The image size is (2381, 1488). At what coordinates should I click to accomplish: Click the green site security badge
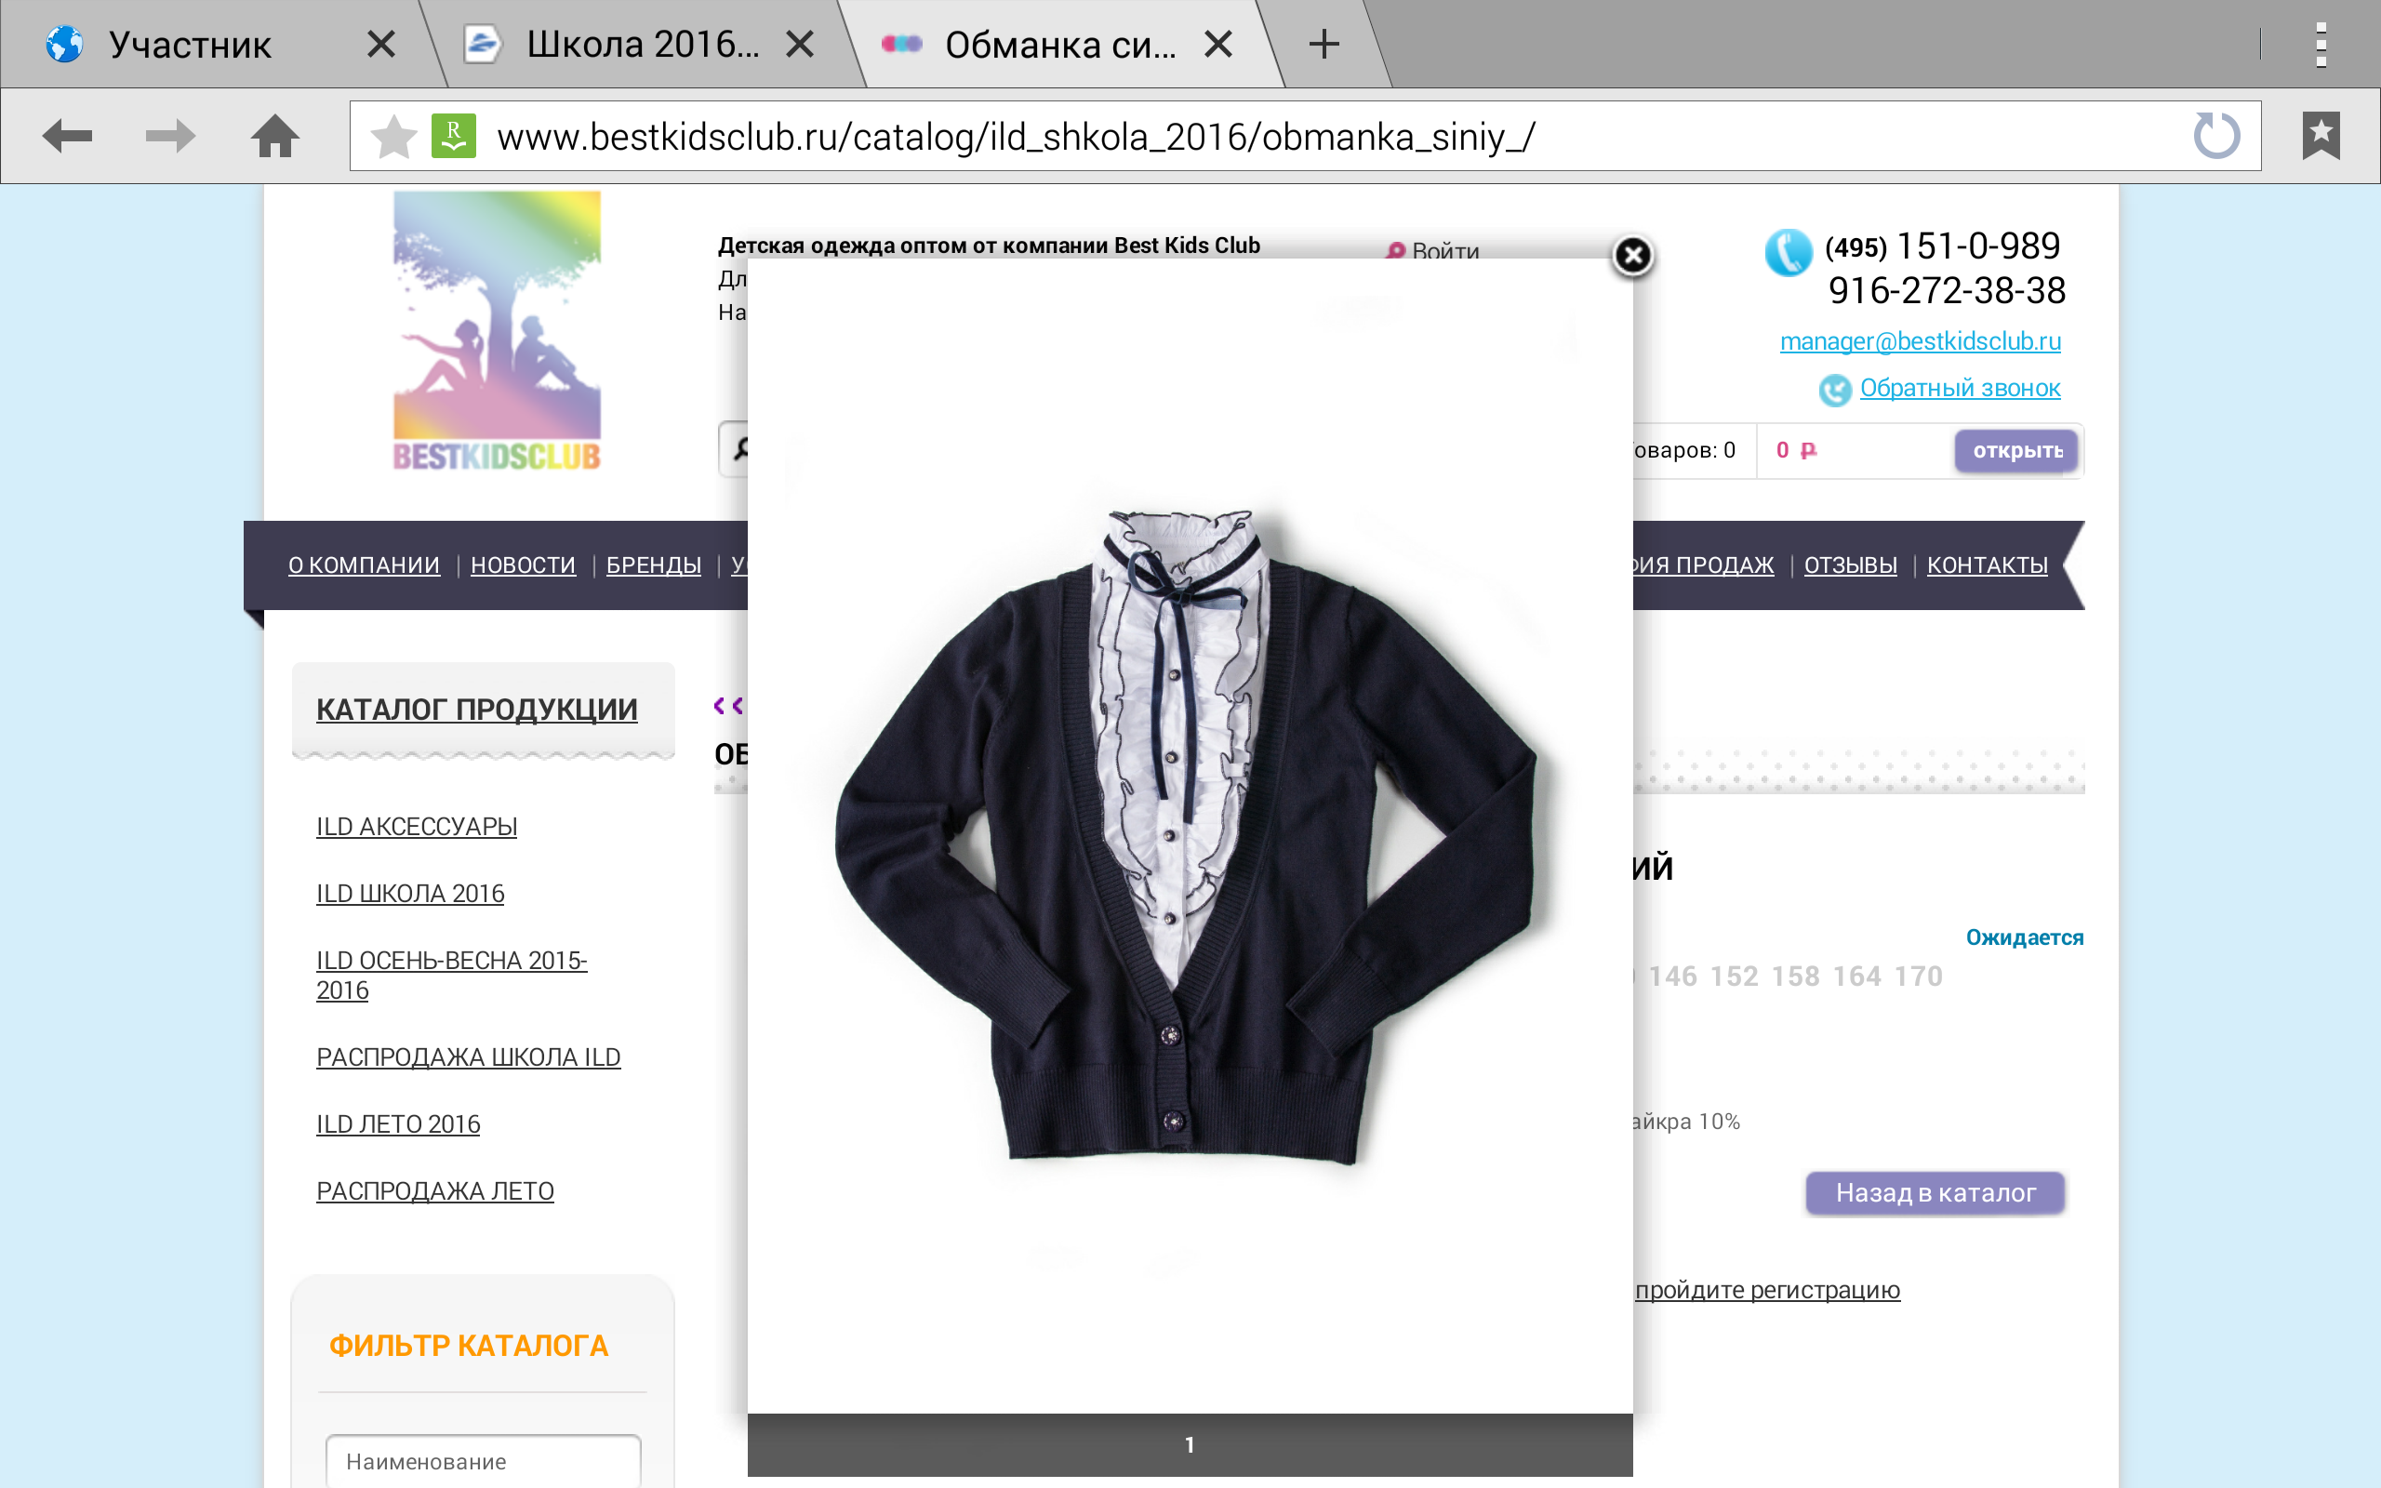tap(454, 136)
